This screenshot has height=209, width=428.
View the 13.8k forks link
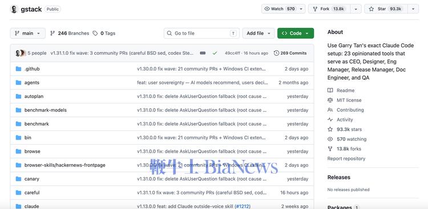coord(349,149)
